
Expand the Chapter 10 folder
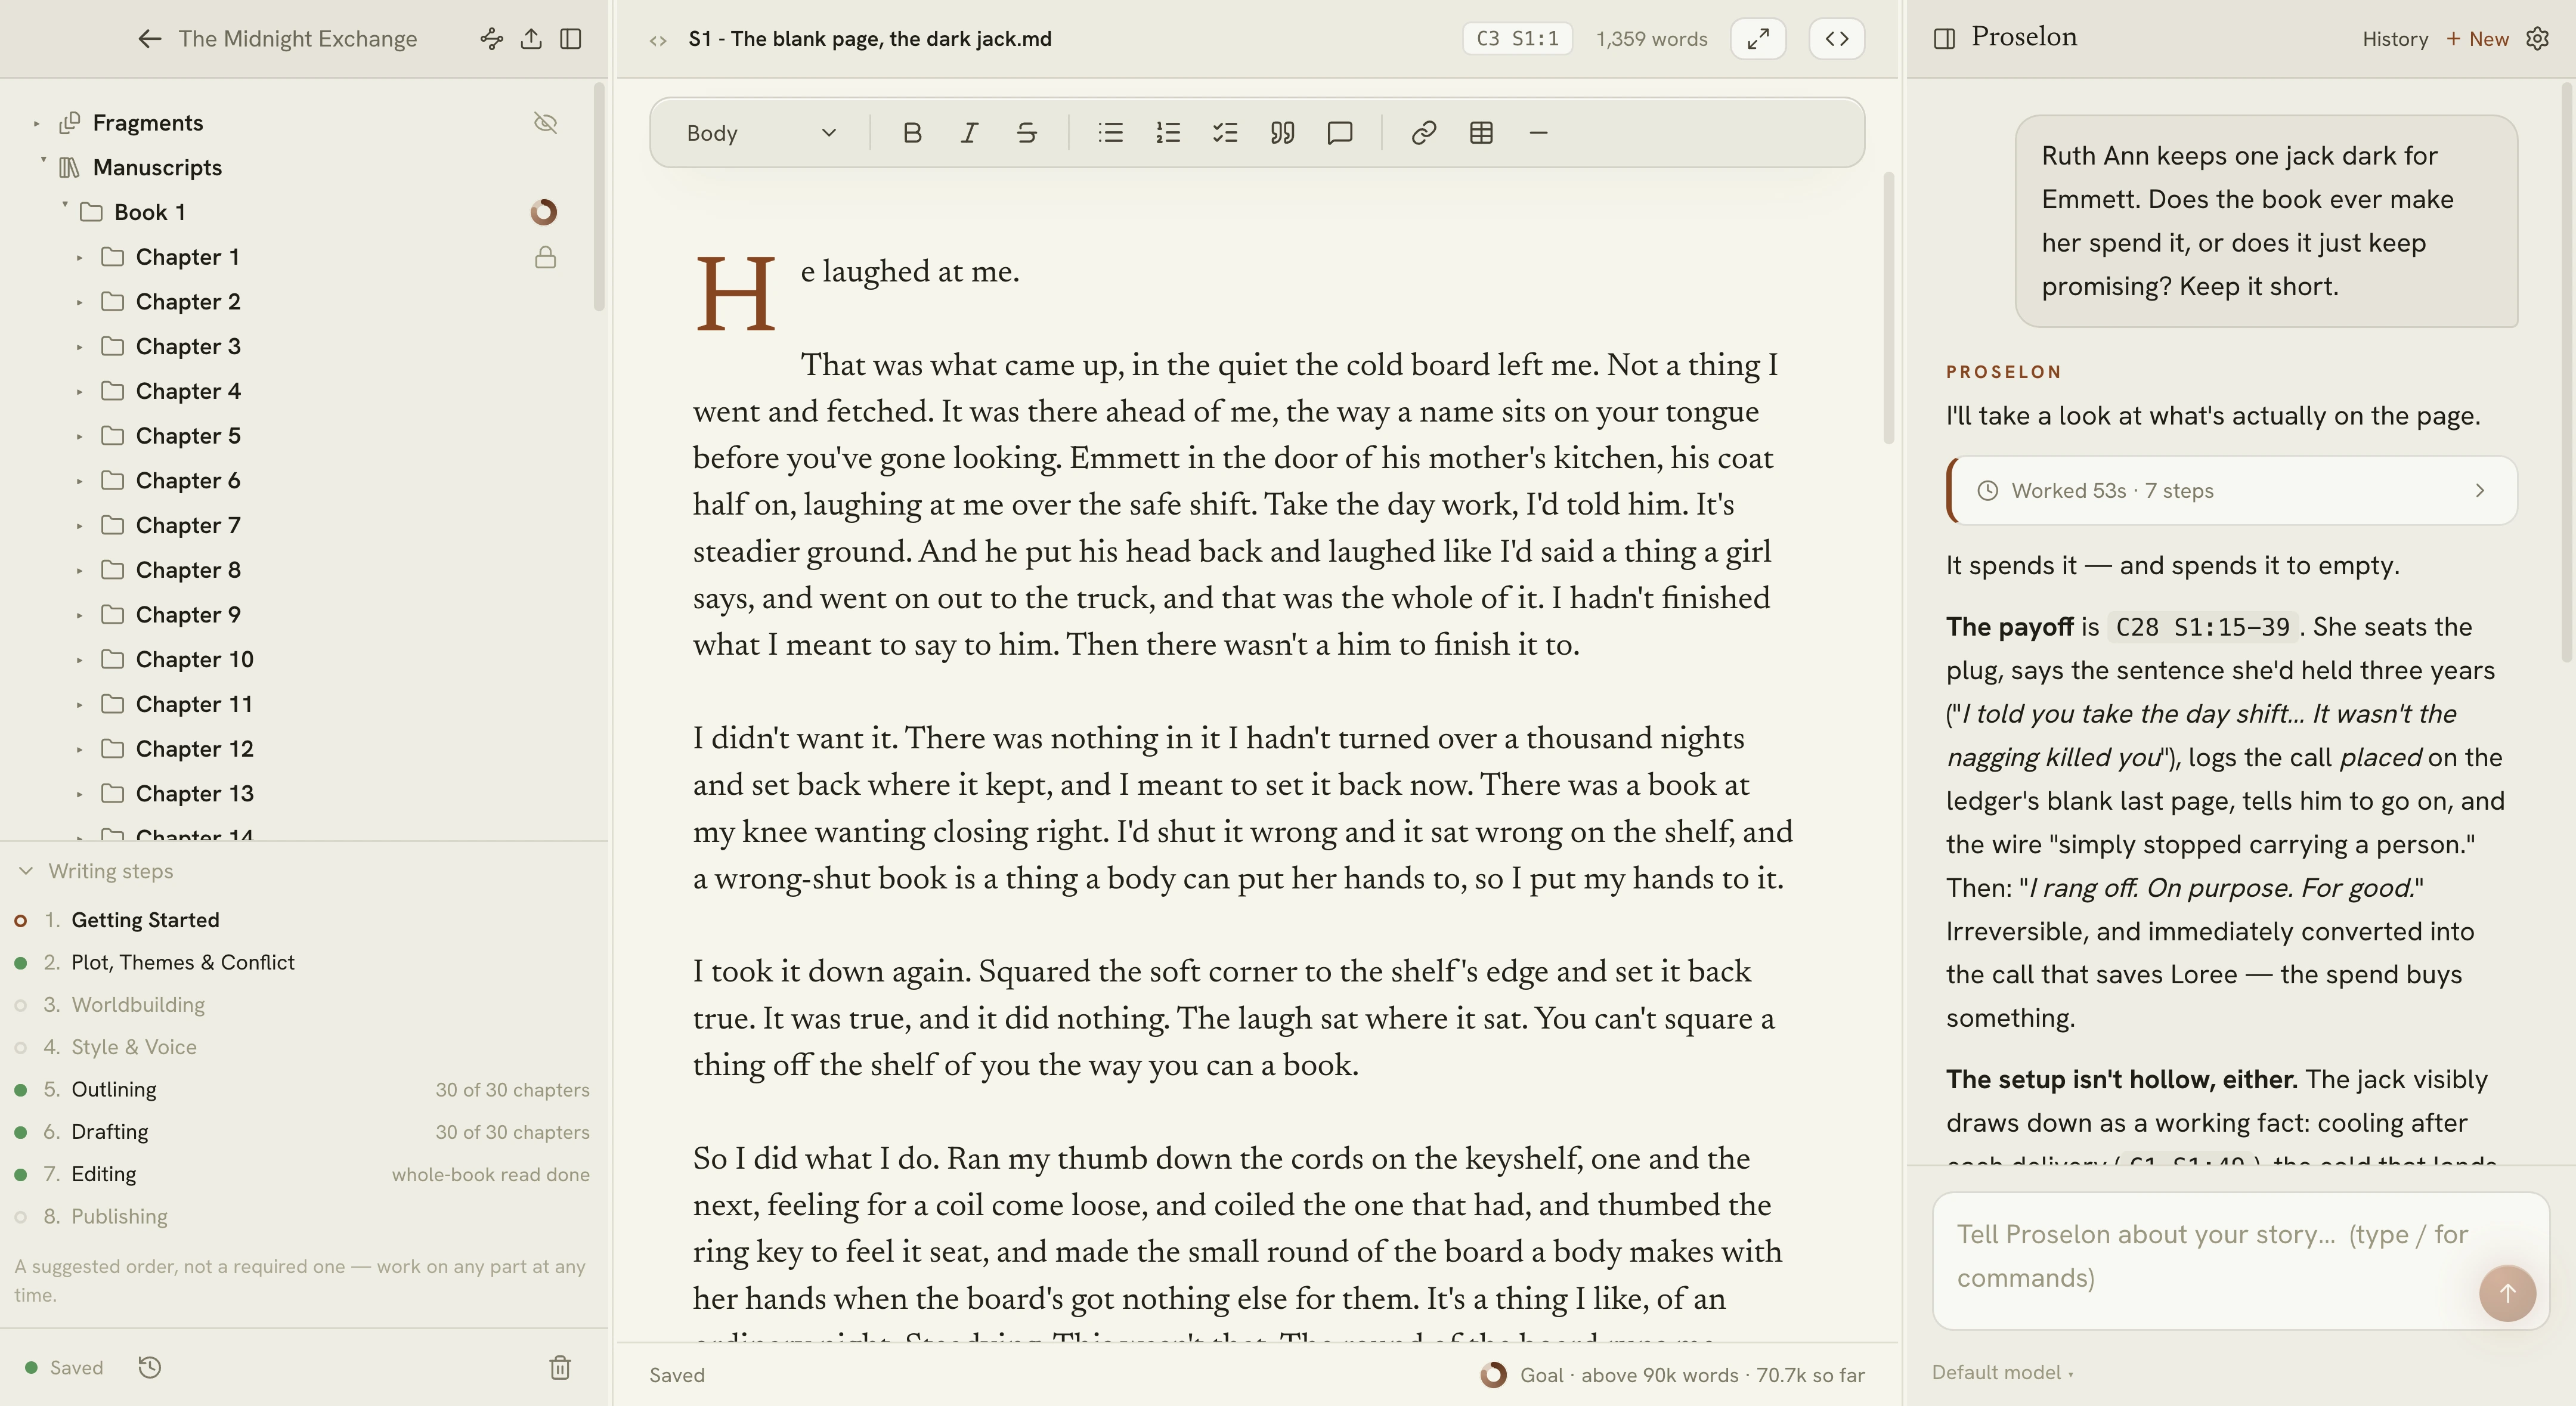(79, 660)
